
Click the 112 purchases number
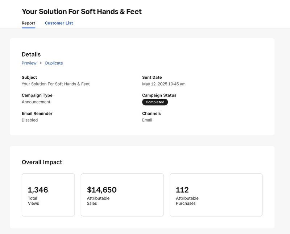(x=182, y=190)
